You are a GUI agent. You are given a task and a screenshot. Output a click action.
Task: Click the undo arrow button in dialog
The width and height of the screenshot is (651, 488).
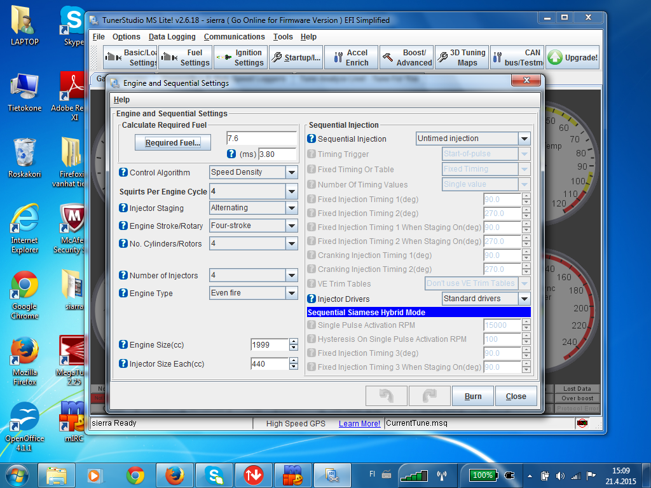click(386, 396)
